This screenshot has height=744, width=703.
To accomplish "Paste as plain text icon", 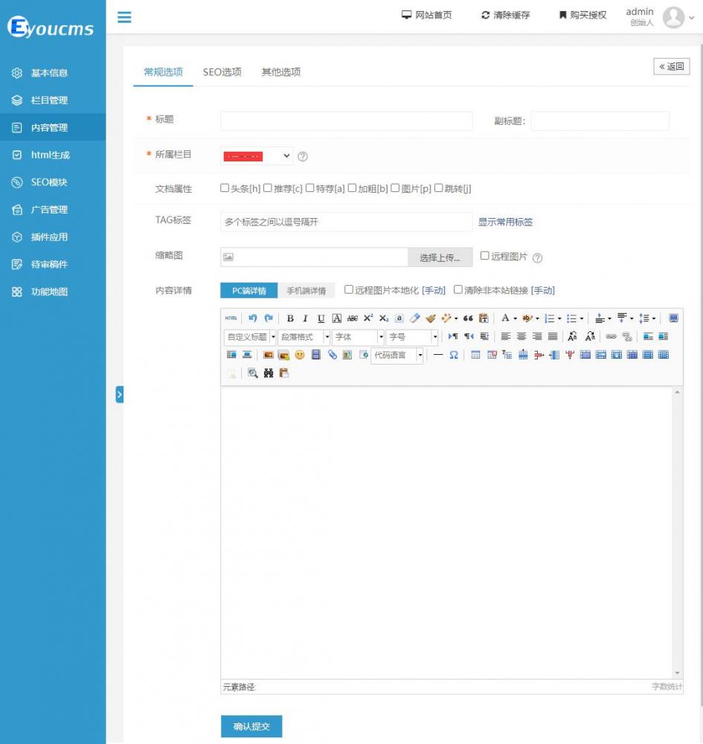I will click(x=484, y=318).
